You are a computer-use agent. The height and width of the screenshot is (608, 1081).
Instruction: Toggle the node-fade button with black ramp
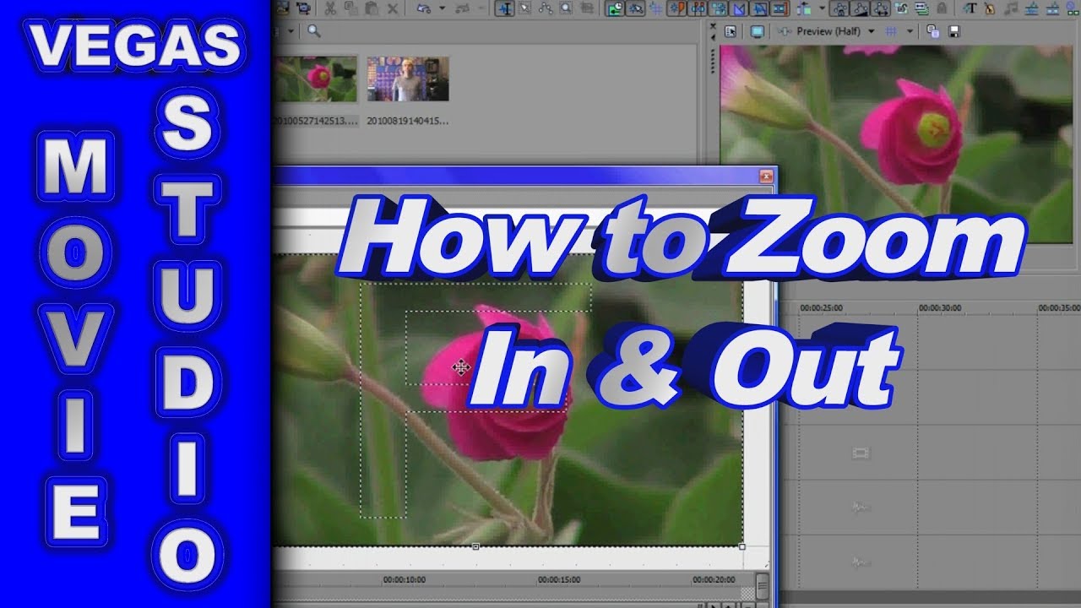pyautogui.click(x=861, y=8)
